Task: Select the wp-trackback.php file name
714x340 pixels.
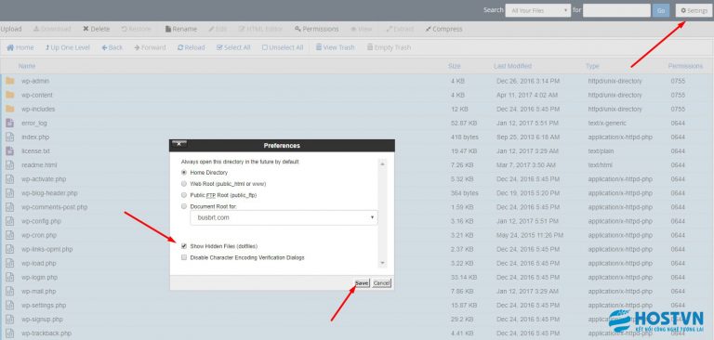Action: point(46,333)
